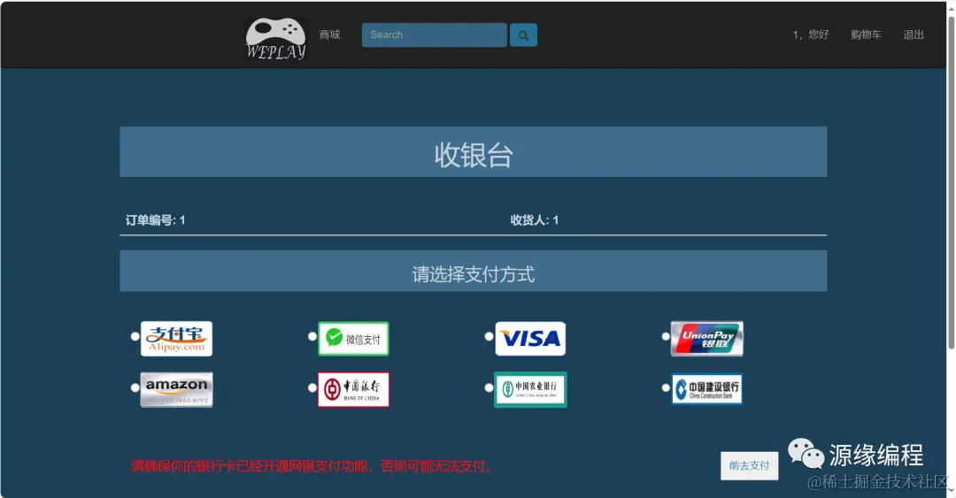This screenshot has height=498, width=956.
Task: Click the page vertical scrollbar
Action: 951,183
